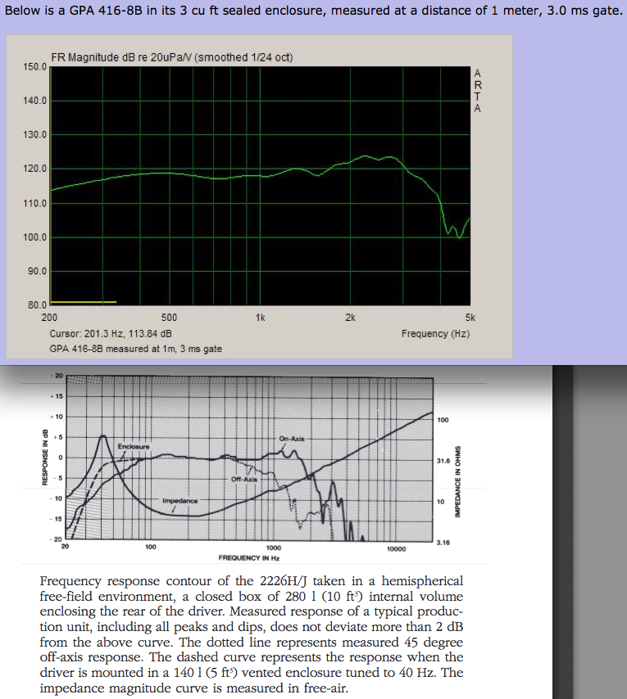Click the 'Frequency (Hz)' axis label
Image resolution: width=627 pixels, height=699 pixels.
435,333
